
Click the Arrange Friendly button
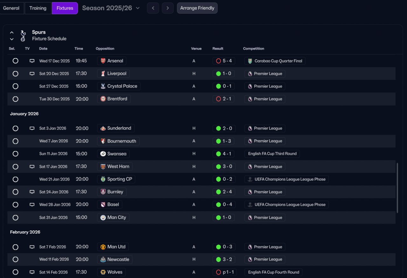coord(197,8)
